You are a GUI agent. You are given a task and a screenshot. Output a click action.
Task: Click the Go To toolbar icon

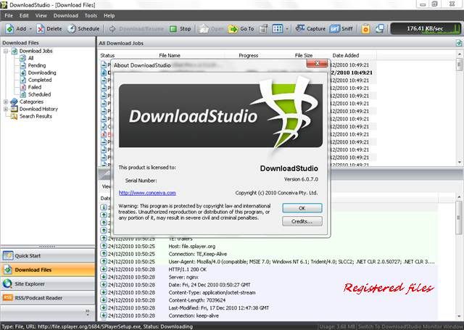[x=233, y=29]
